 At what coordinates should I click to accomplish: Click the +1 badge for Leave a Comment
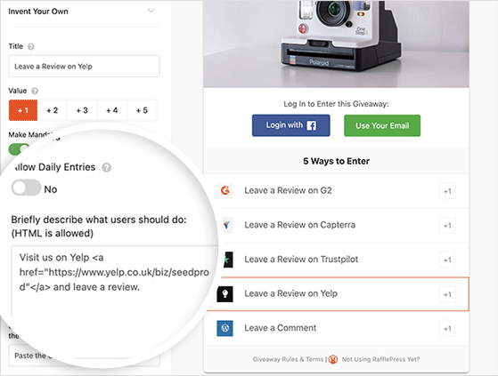447,329
